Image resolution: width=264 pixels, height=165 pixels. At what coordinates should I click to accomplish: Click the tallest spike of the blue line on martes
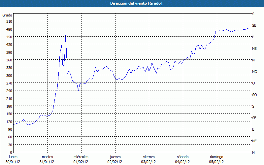pos(66,32)
